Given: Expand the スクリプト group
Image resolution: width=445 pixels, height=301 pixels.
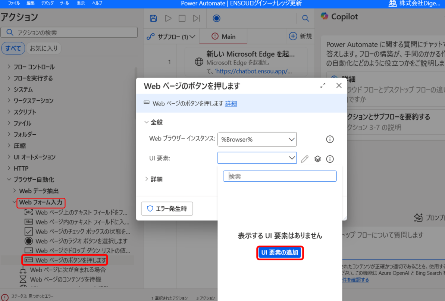Looking at the screenshot, I should click(x=9, y=112).
